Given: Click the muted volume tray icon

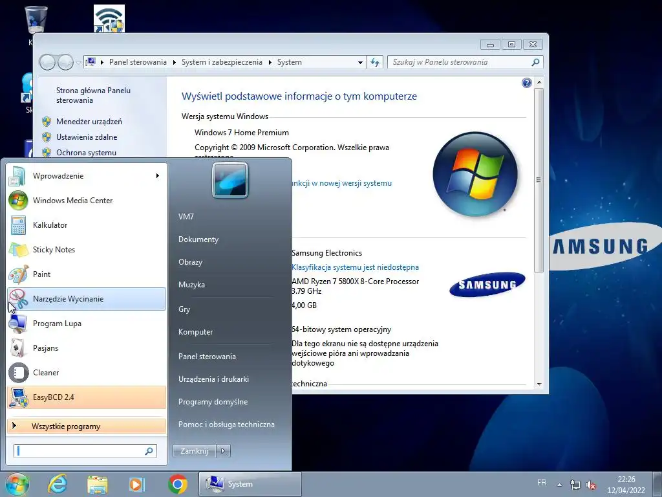Looking at the screenshot, I should click(591, 485).
